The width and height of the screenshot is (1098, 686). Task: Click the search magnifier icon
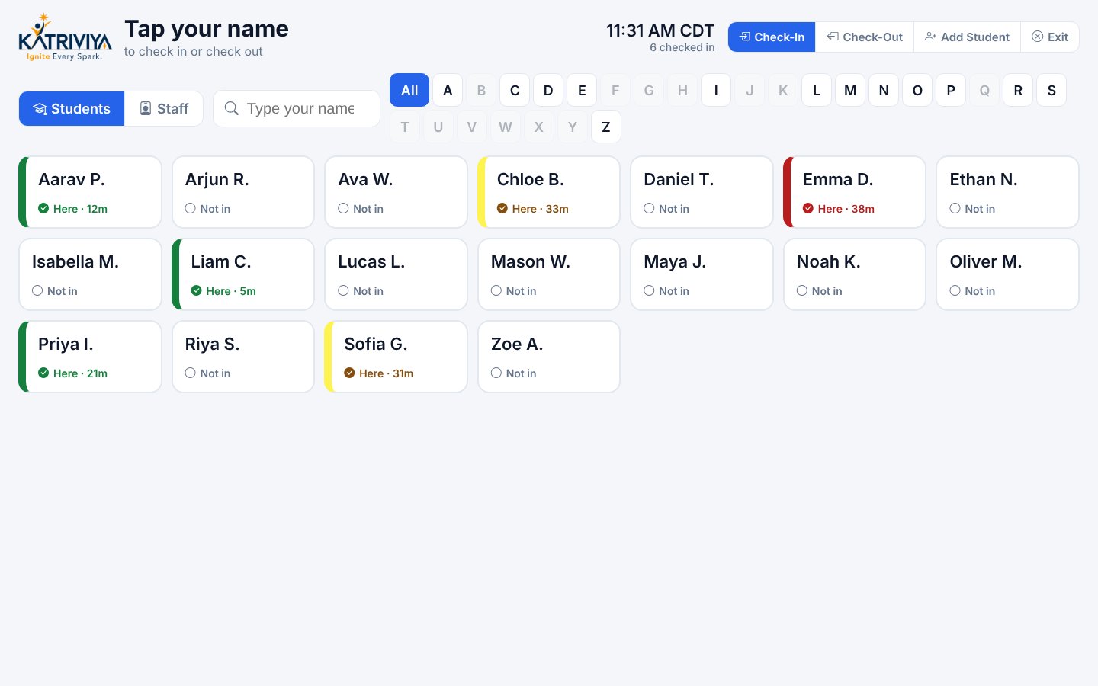[232, 108]
